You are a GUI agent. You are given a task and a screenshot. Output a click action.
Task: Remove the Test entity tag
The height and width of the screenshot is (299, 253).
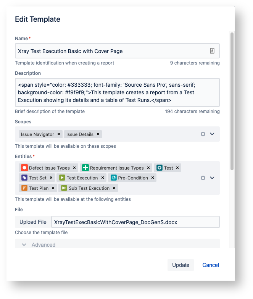click(x=177, y=168)
